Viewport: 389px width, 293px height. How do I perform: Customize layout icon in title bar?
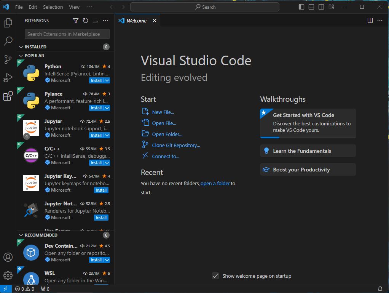pos(331,7)
